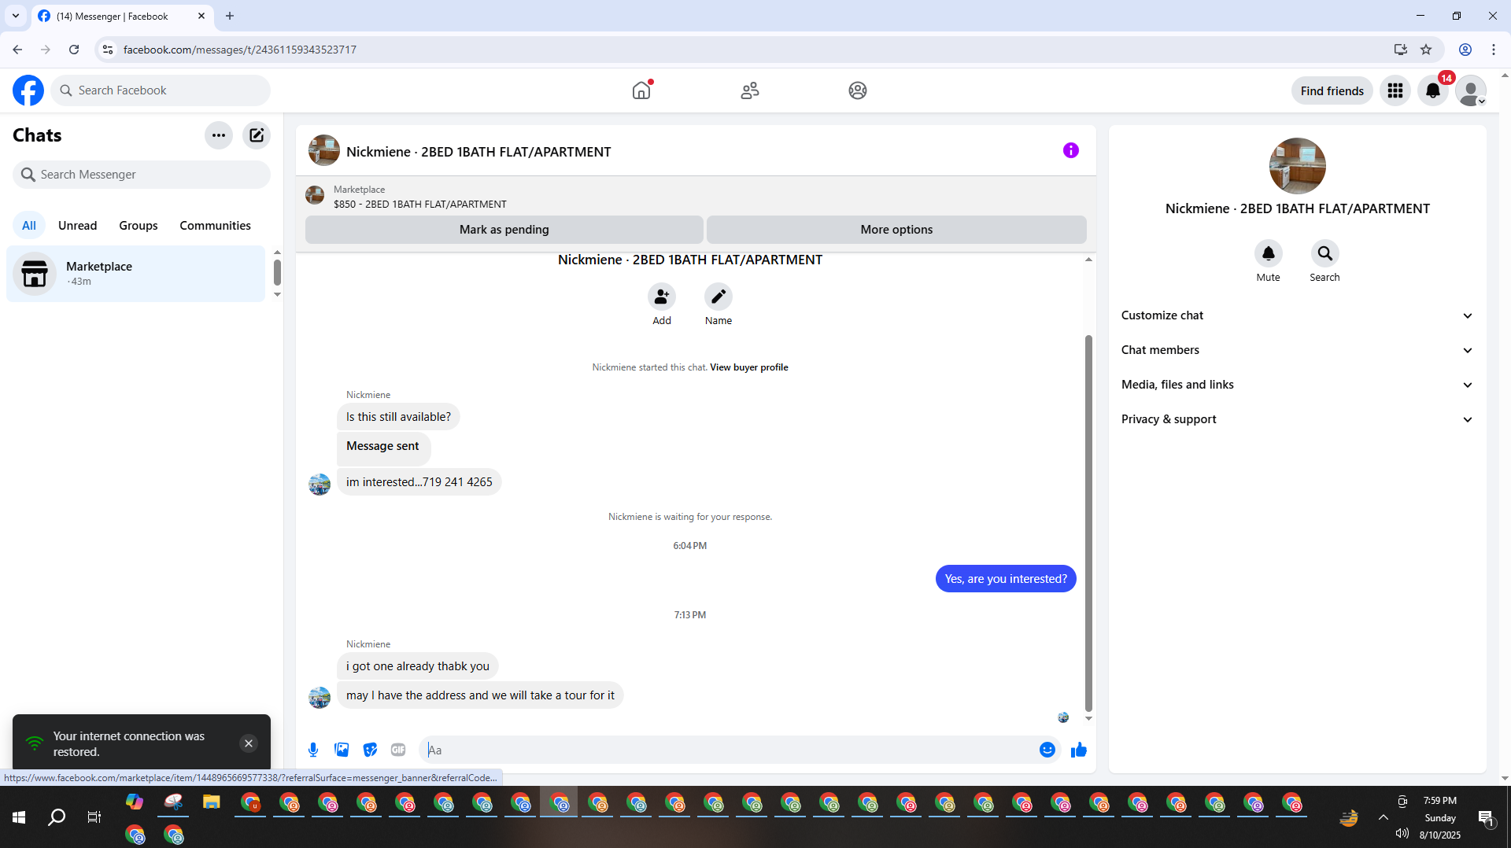Viewport: 1511px width, 848px height.
Task: Open Chrome's three-dot menu
Action: coord(1494,50)
